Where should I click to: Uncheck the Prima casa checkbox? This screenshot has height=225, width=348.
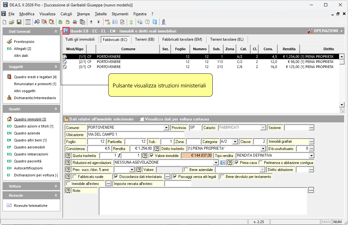click(236, 163)
